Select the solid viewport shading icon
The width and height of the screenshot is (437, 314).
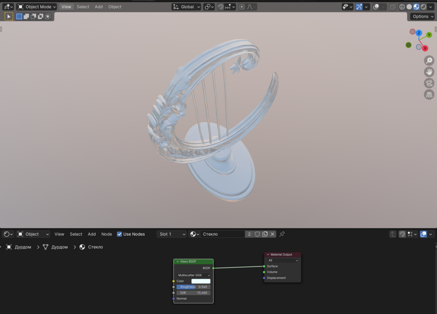click(409, 7)
